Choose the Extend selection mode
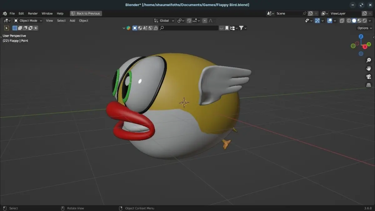The width and height of the screenshot is (375, 211). (20, 28)
